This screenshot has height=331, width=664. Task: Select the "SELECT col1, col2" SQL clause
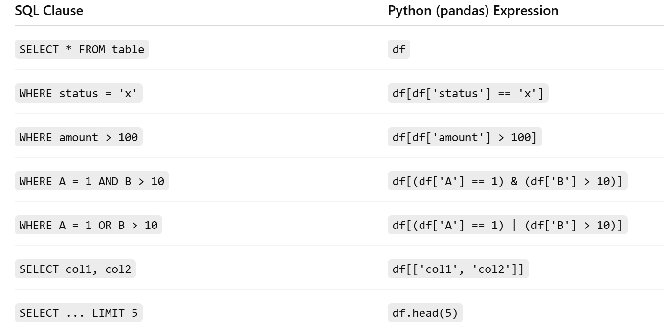[x=75, y=269]
